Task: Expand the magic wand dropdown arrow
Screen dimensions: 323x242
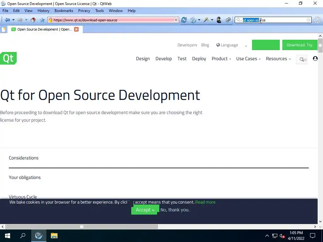Action: click(x=212, y=20)
